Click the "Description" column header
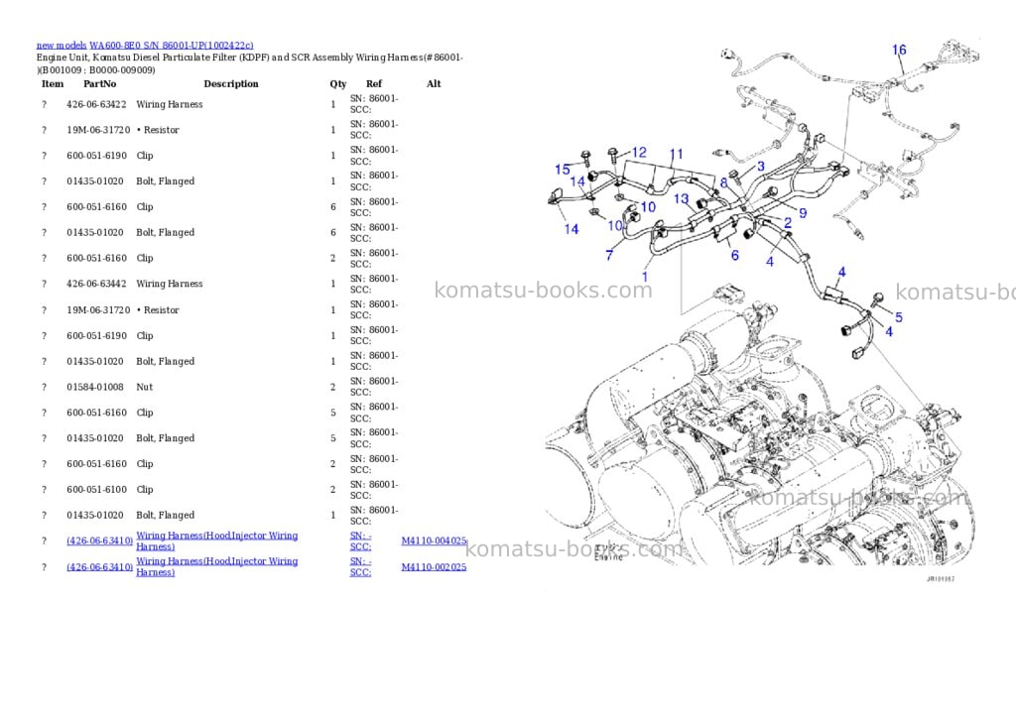This screenshot has height=719, width=1016. tap(230, 83)
